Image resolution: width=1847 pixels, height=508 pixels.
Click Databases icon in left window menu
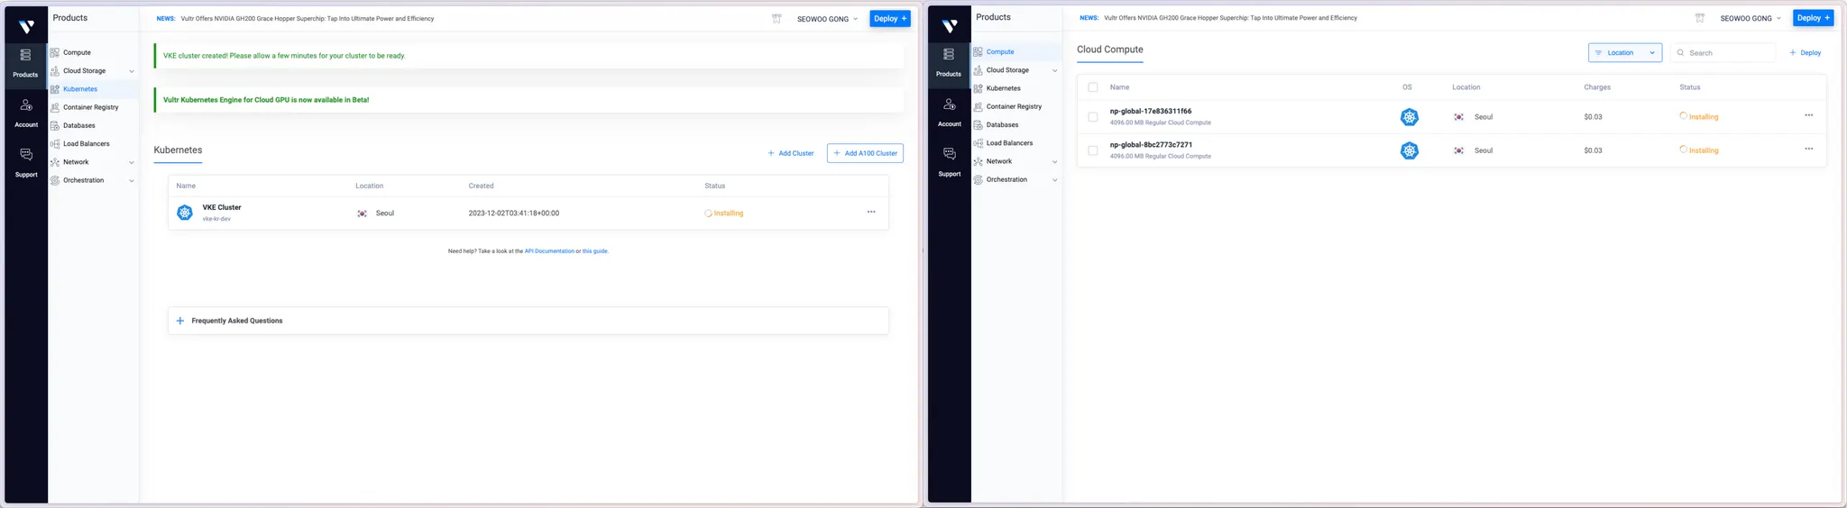(55, 125)
